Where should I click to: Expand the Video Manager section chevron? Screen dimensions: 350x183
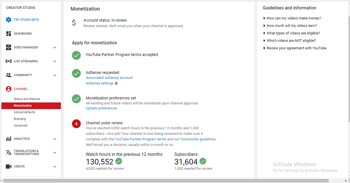(x=55, y=48)
